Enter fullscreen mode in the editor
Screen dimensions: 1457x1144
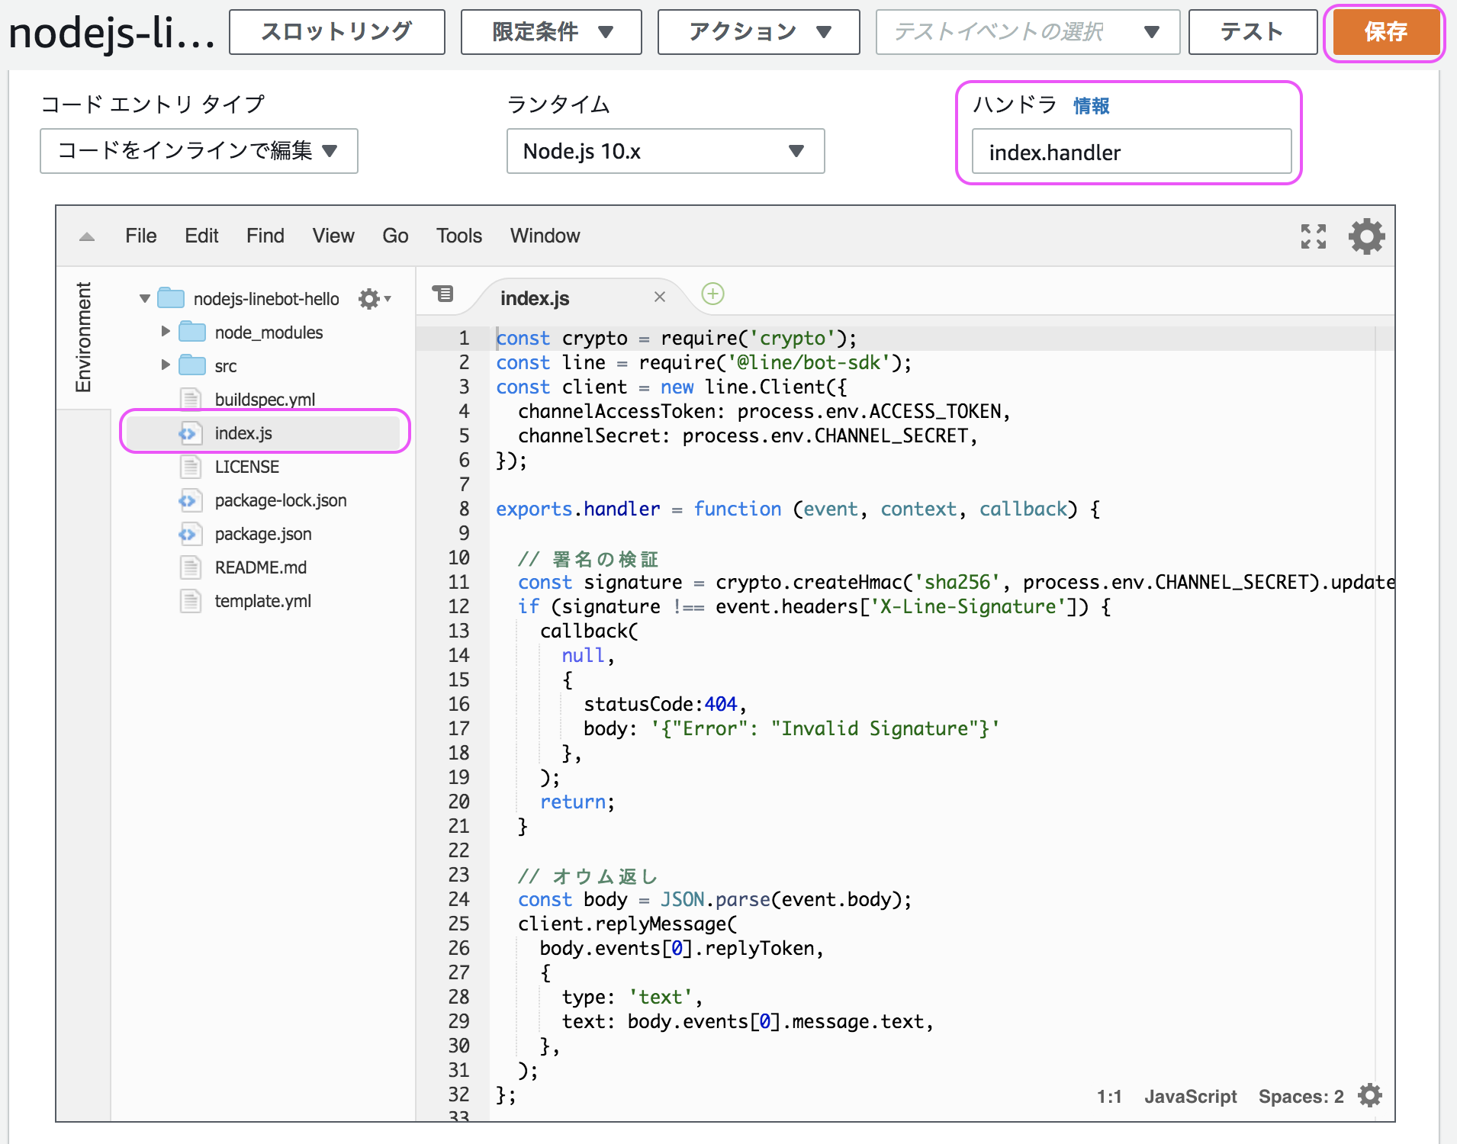click(1314, 236)
